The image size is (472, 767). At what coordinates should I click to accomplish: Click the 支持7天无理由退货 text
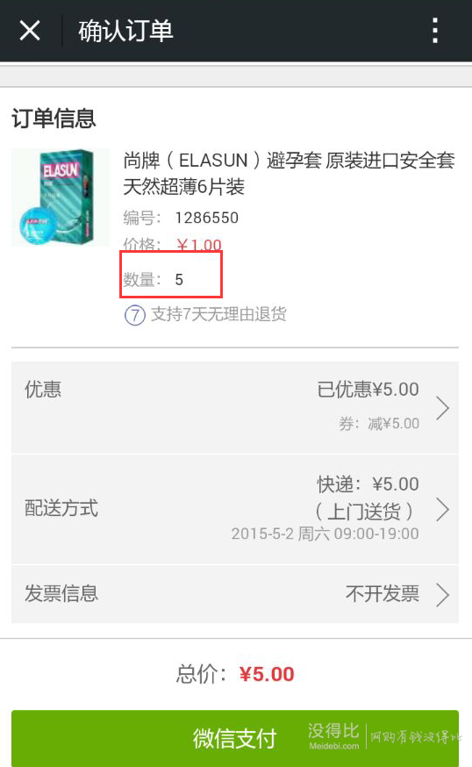tap(218, 314)
